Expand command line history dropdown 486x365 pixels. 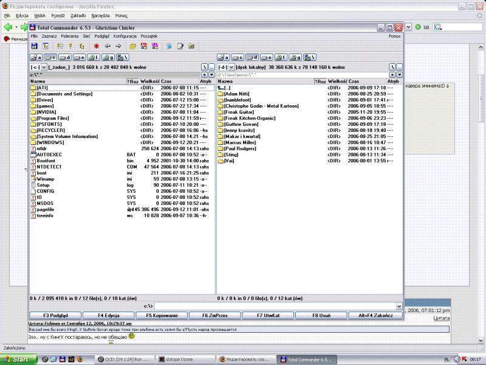click(x=399, y=306)
